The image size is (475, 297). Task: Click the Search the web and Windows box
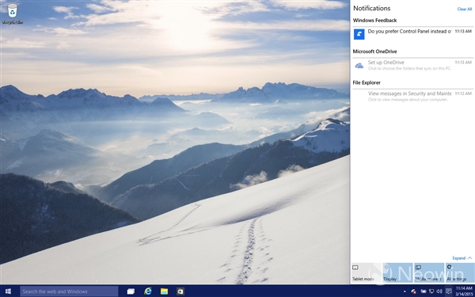(x=69, y=291)
